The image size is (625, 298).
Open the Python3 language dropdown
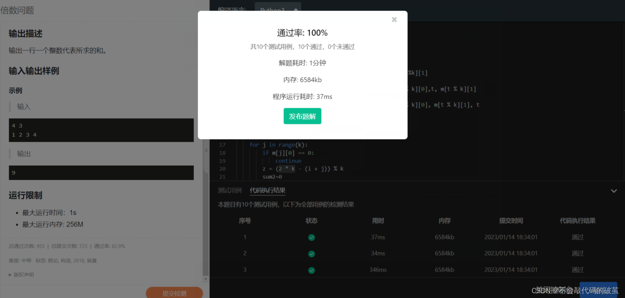click(x=278, y=9)
